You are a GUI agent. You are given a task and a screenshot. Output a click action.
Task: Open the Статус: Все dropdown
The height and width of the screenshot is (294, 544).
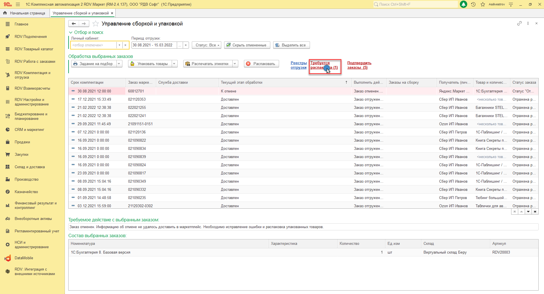207,45
